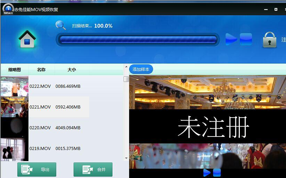The image size is (286, 178).
Task: Click the 添加样本 button
Action: tap(141, 69)
